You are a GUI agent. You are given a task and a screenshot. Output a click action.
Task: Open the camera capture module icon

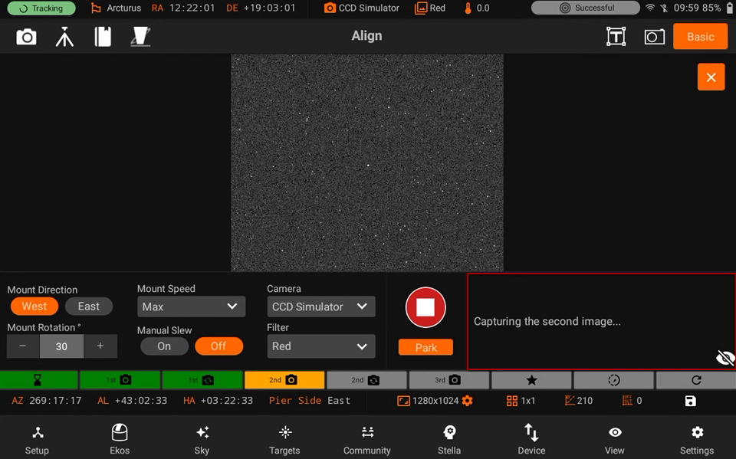(x=26, y=37)
